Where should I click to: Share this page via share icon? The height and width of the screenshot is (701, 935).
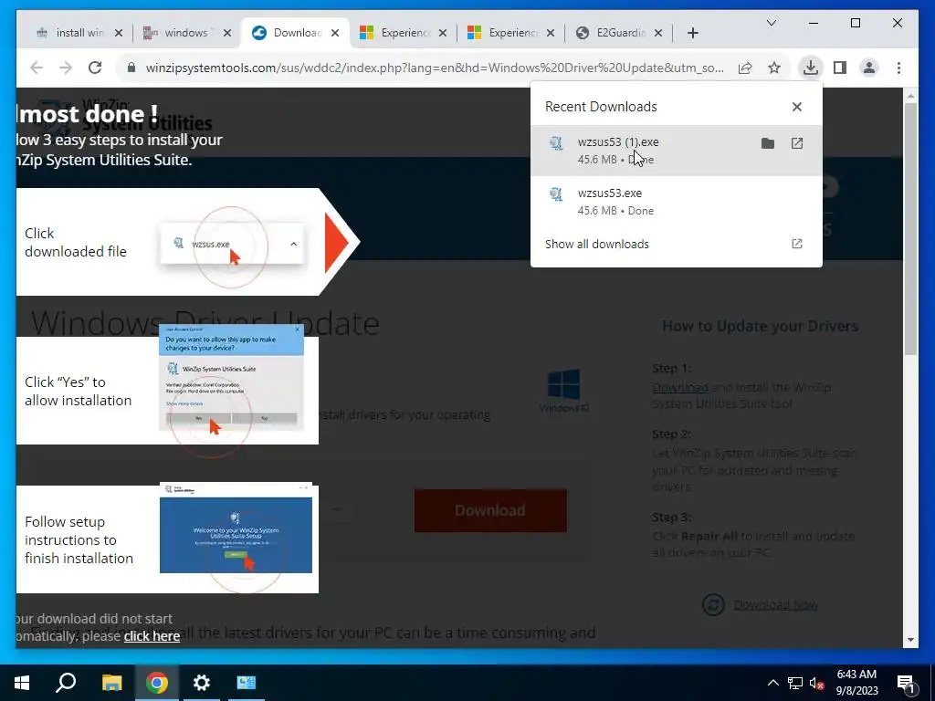tap(745, 68)
